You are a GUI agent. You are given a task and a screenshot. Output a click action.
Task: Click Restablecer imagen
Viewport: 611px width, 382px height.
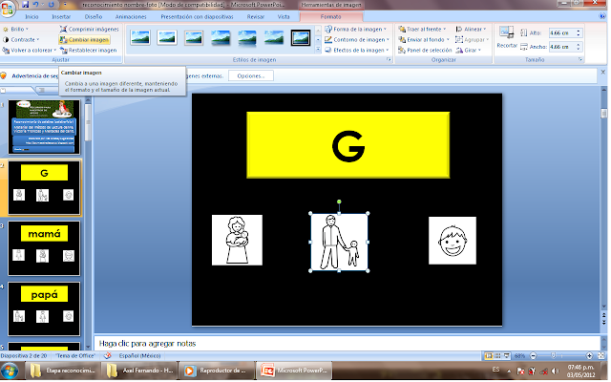click(88, 51)
